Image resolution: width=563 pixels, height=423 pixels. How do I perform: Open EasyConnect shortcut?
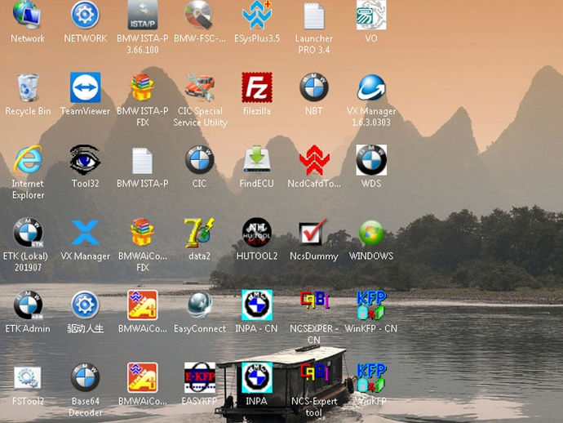tap(200, 305)
